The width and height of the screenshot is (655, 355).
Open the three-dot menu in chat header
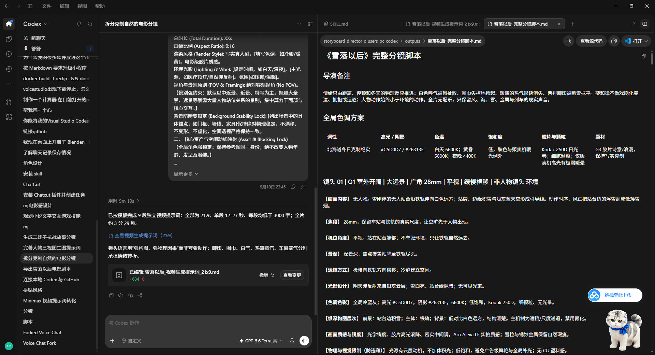click(x=299, y=24)
